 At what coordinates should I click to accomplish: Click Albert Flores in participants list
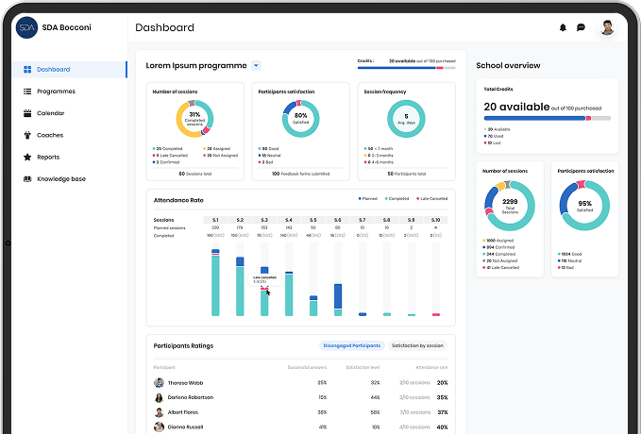[x=181, y=412]
